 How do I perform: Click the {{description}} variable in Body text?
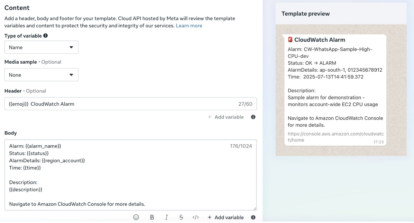pyautogui.click(x=26, y=190)
